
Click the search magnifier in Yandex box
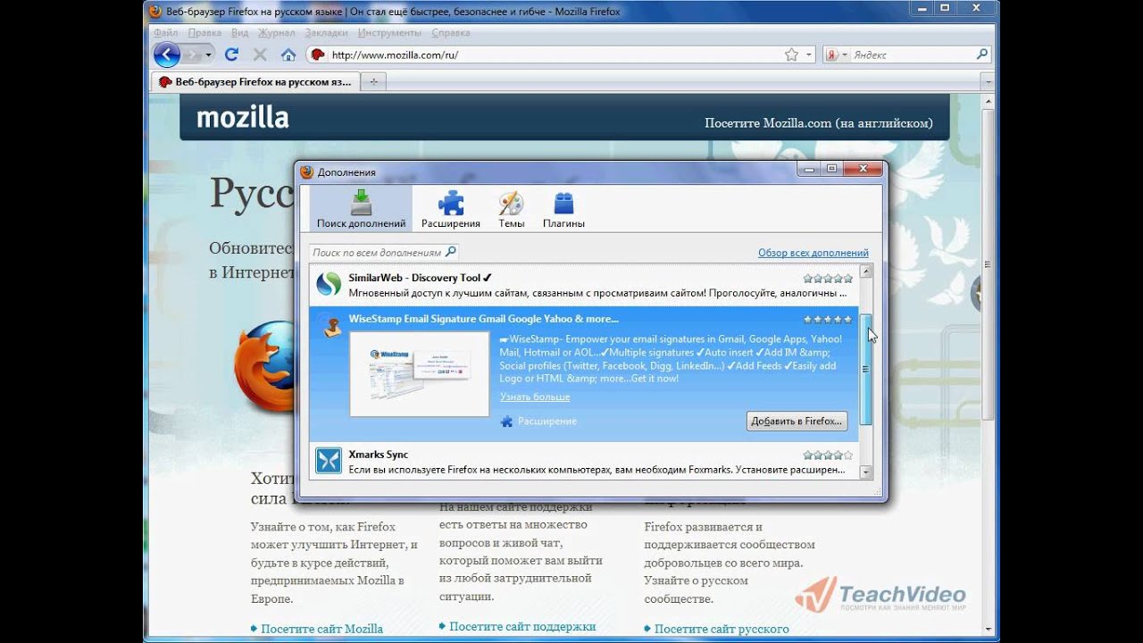(982, 54)
